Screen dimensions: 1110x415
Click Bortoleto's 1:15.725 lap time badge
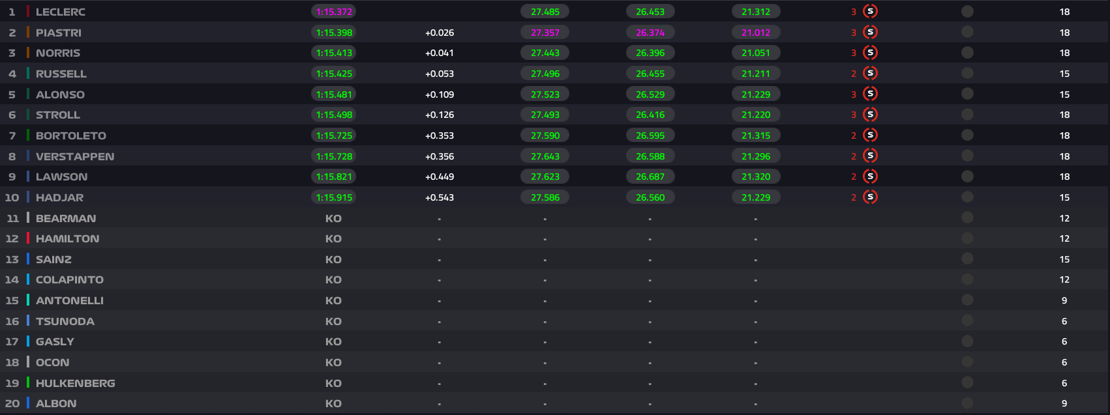334,136
